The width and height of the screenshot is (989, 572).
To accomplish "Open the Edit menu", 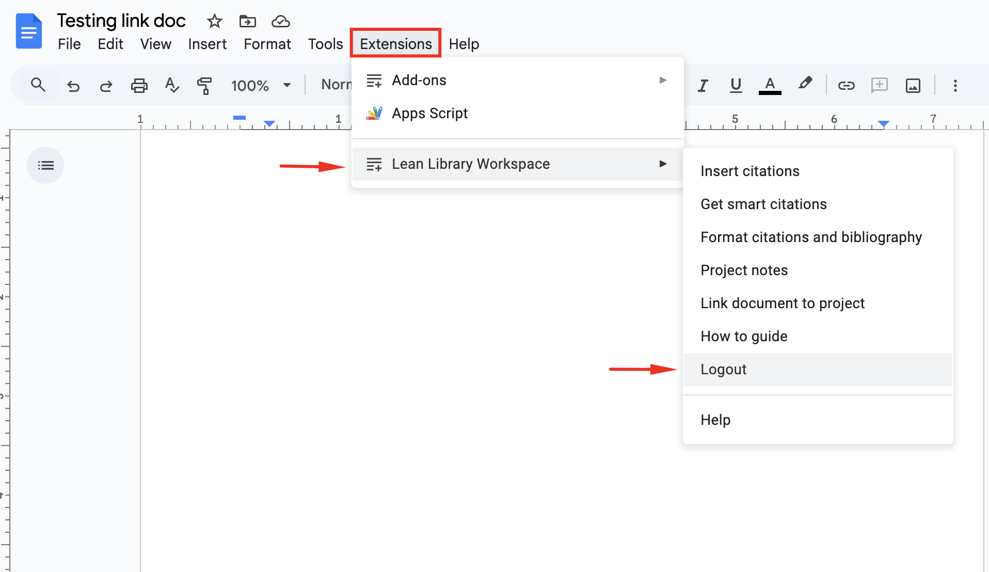I will (110, 44).
